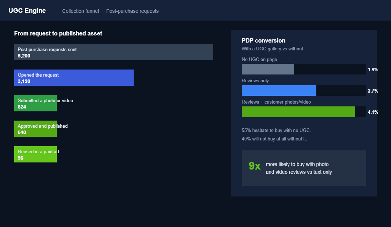Click the 2.7% conversion value
391x227 pixels.
click(373, 91)
